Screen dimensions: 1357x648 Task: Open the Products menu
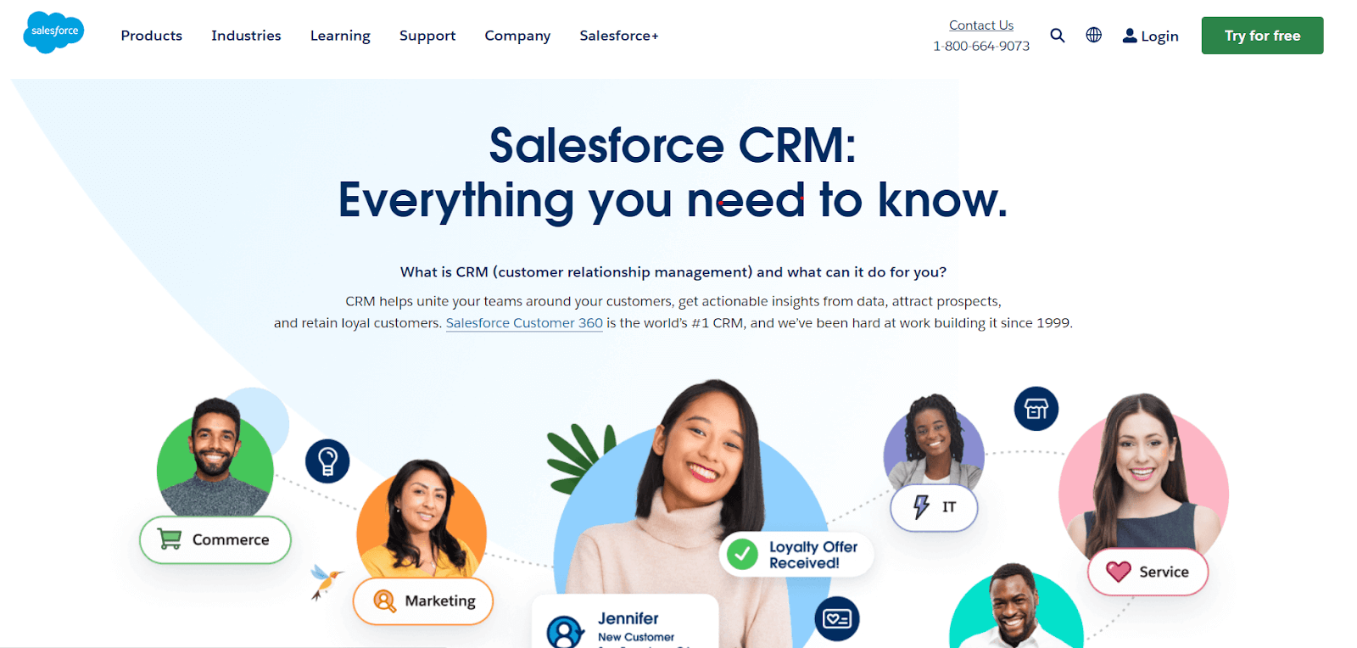pyautogui.click(x=152, y=36)
